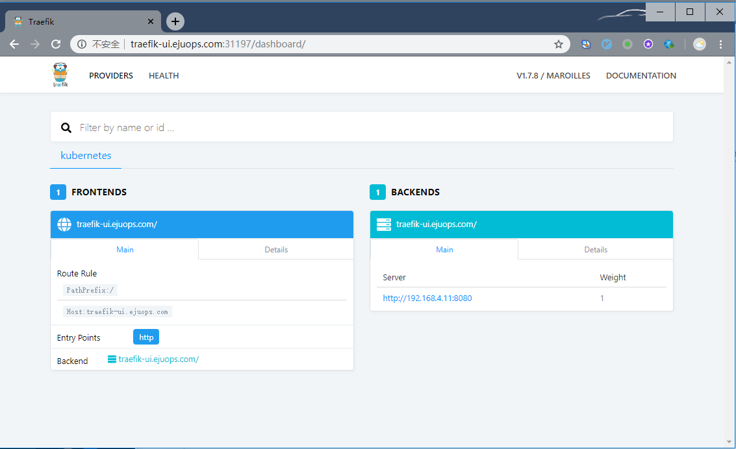Screen dimensions: 736x449
Task: Focus the 'Filter by name or id' field
Action: pyautogui.click(x=361, y=127)
